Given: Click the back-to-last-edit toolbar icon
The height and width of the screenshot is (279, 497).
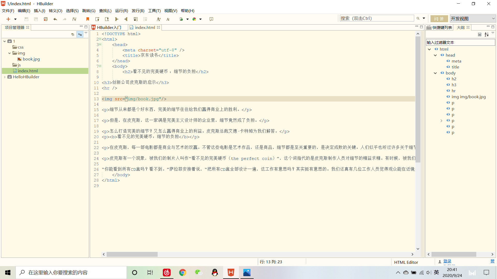Looking at the screenshot, I should pyautogui.click(x=136, y=19).
